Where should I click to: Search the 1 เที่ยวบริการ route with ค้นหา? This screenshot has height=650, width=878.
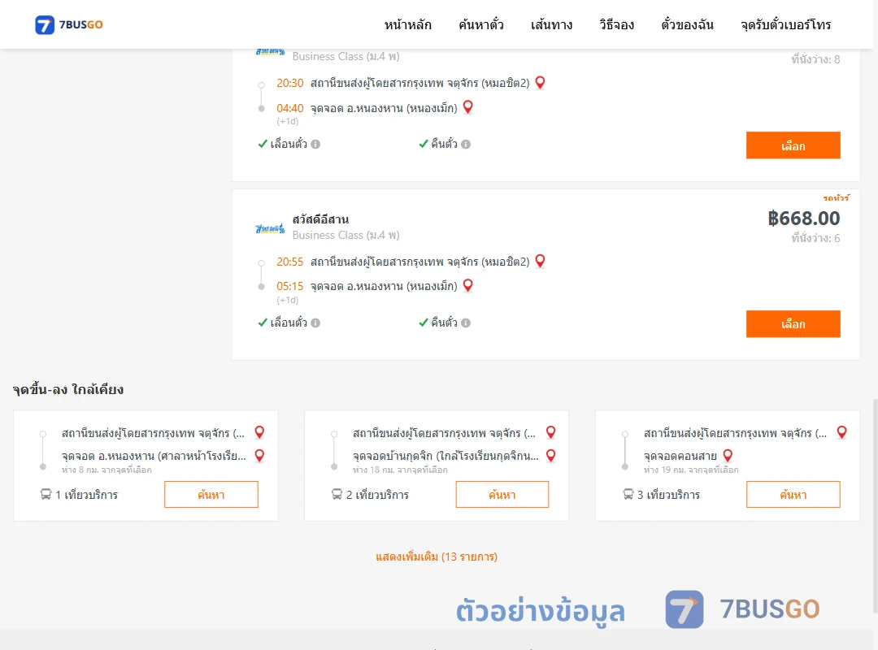[x=211, y=494]
